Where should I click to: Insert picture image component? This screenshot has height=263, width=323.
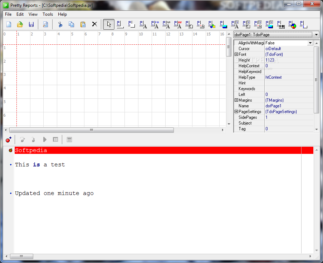(223, 25)
